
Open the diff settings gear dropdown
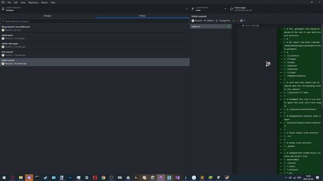tap(242, 21)
